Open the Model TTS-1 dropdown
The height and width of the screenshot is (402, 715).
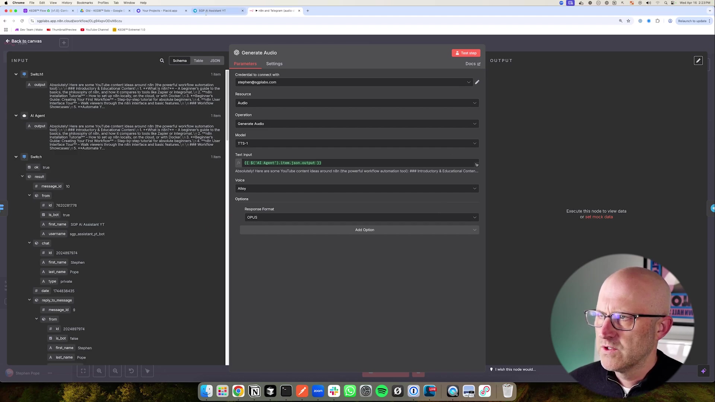[x=356, y=143]
